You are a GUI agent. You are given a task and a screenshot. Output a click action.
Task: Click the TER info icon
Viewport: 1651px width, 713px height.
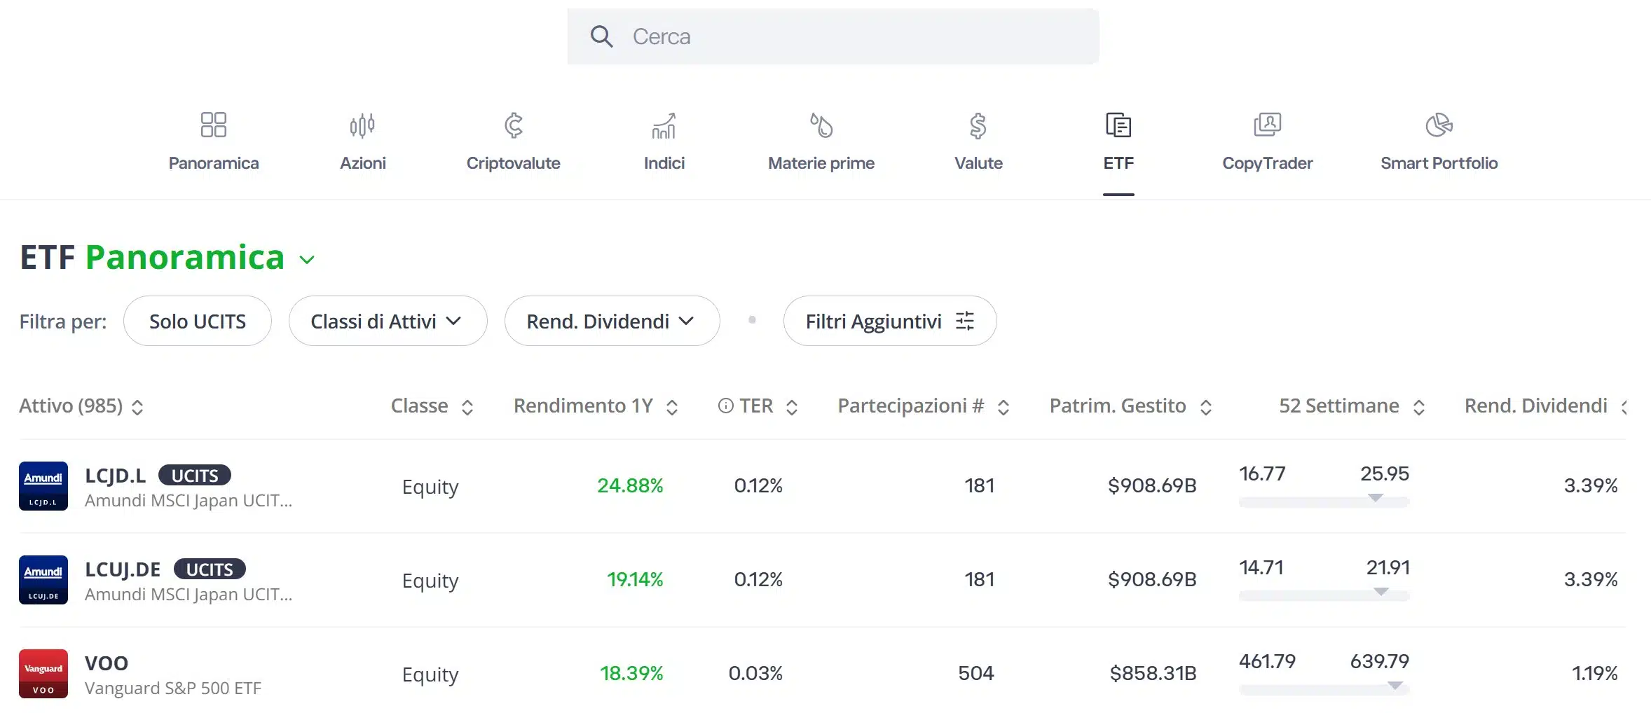(724, 406)
